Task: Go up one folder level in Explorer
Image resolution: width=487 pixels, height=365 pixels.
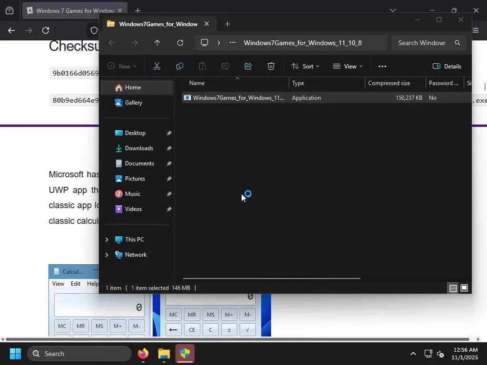Action: tap(157, 43)
